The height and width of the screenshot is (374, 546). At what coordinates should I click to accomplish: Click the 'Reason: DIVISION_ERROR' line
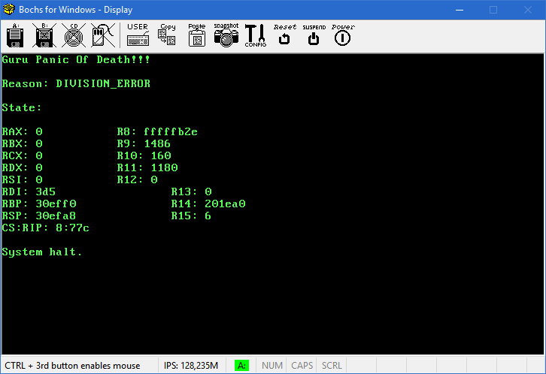coord(76,84)
